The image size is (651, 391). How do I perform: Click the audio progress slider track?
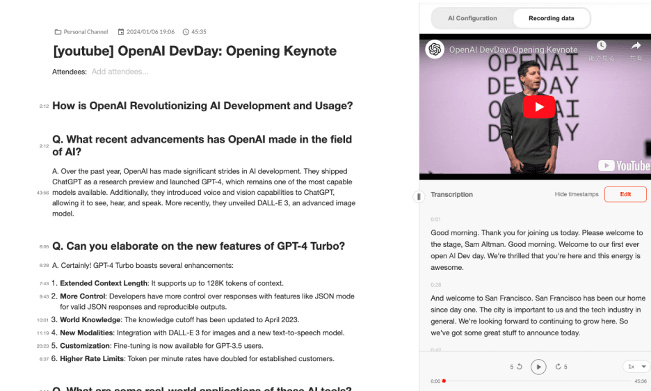tap(537, 381)
